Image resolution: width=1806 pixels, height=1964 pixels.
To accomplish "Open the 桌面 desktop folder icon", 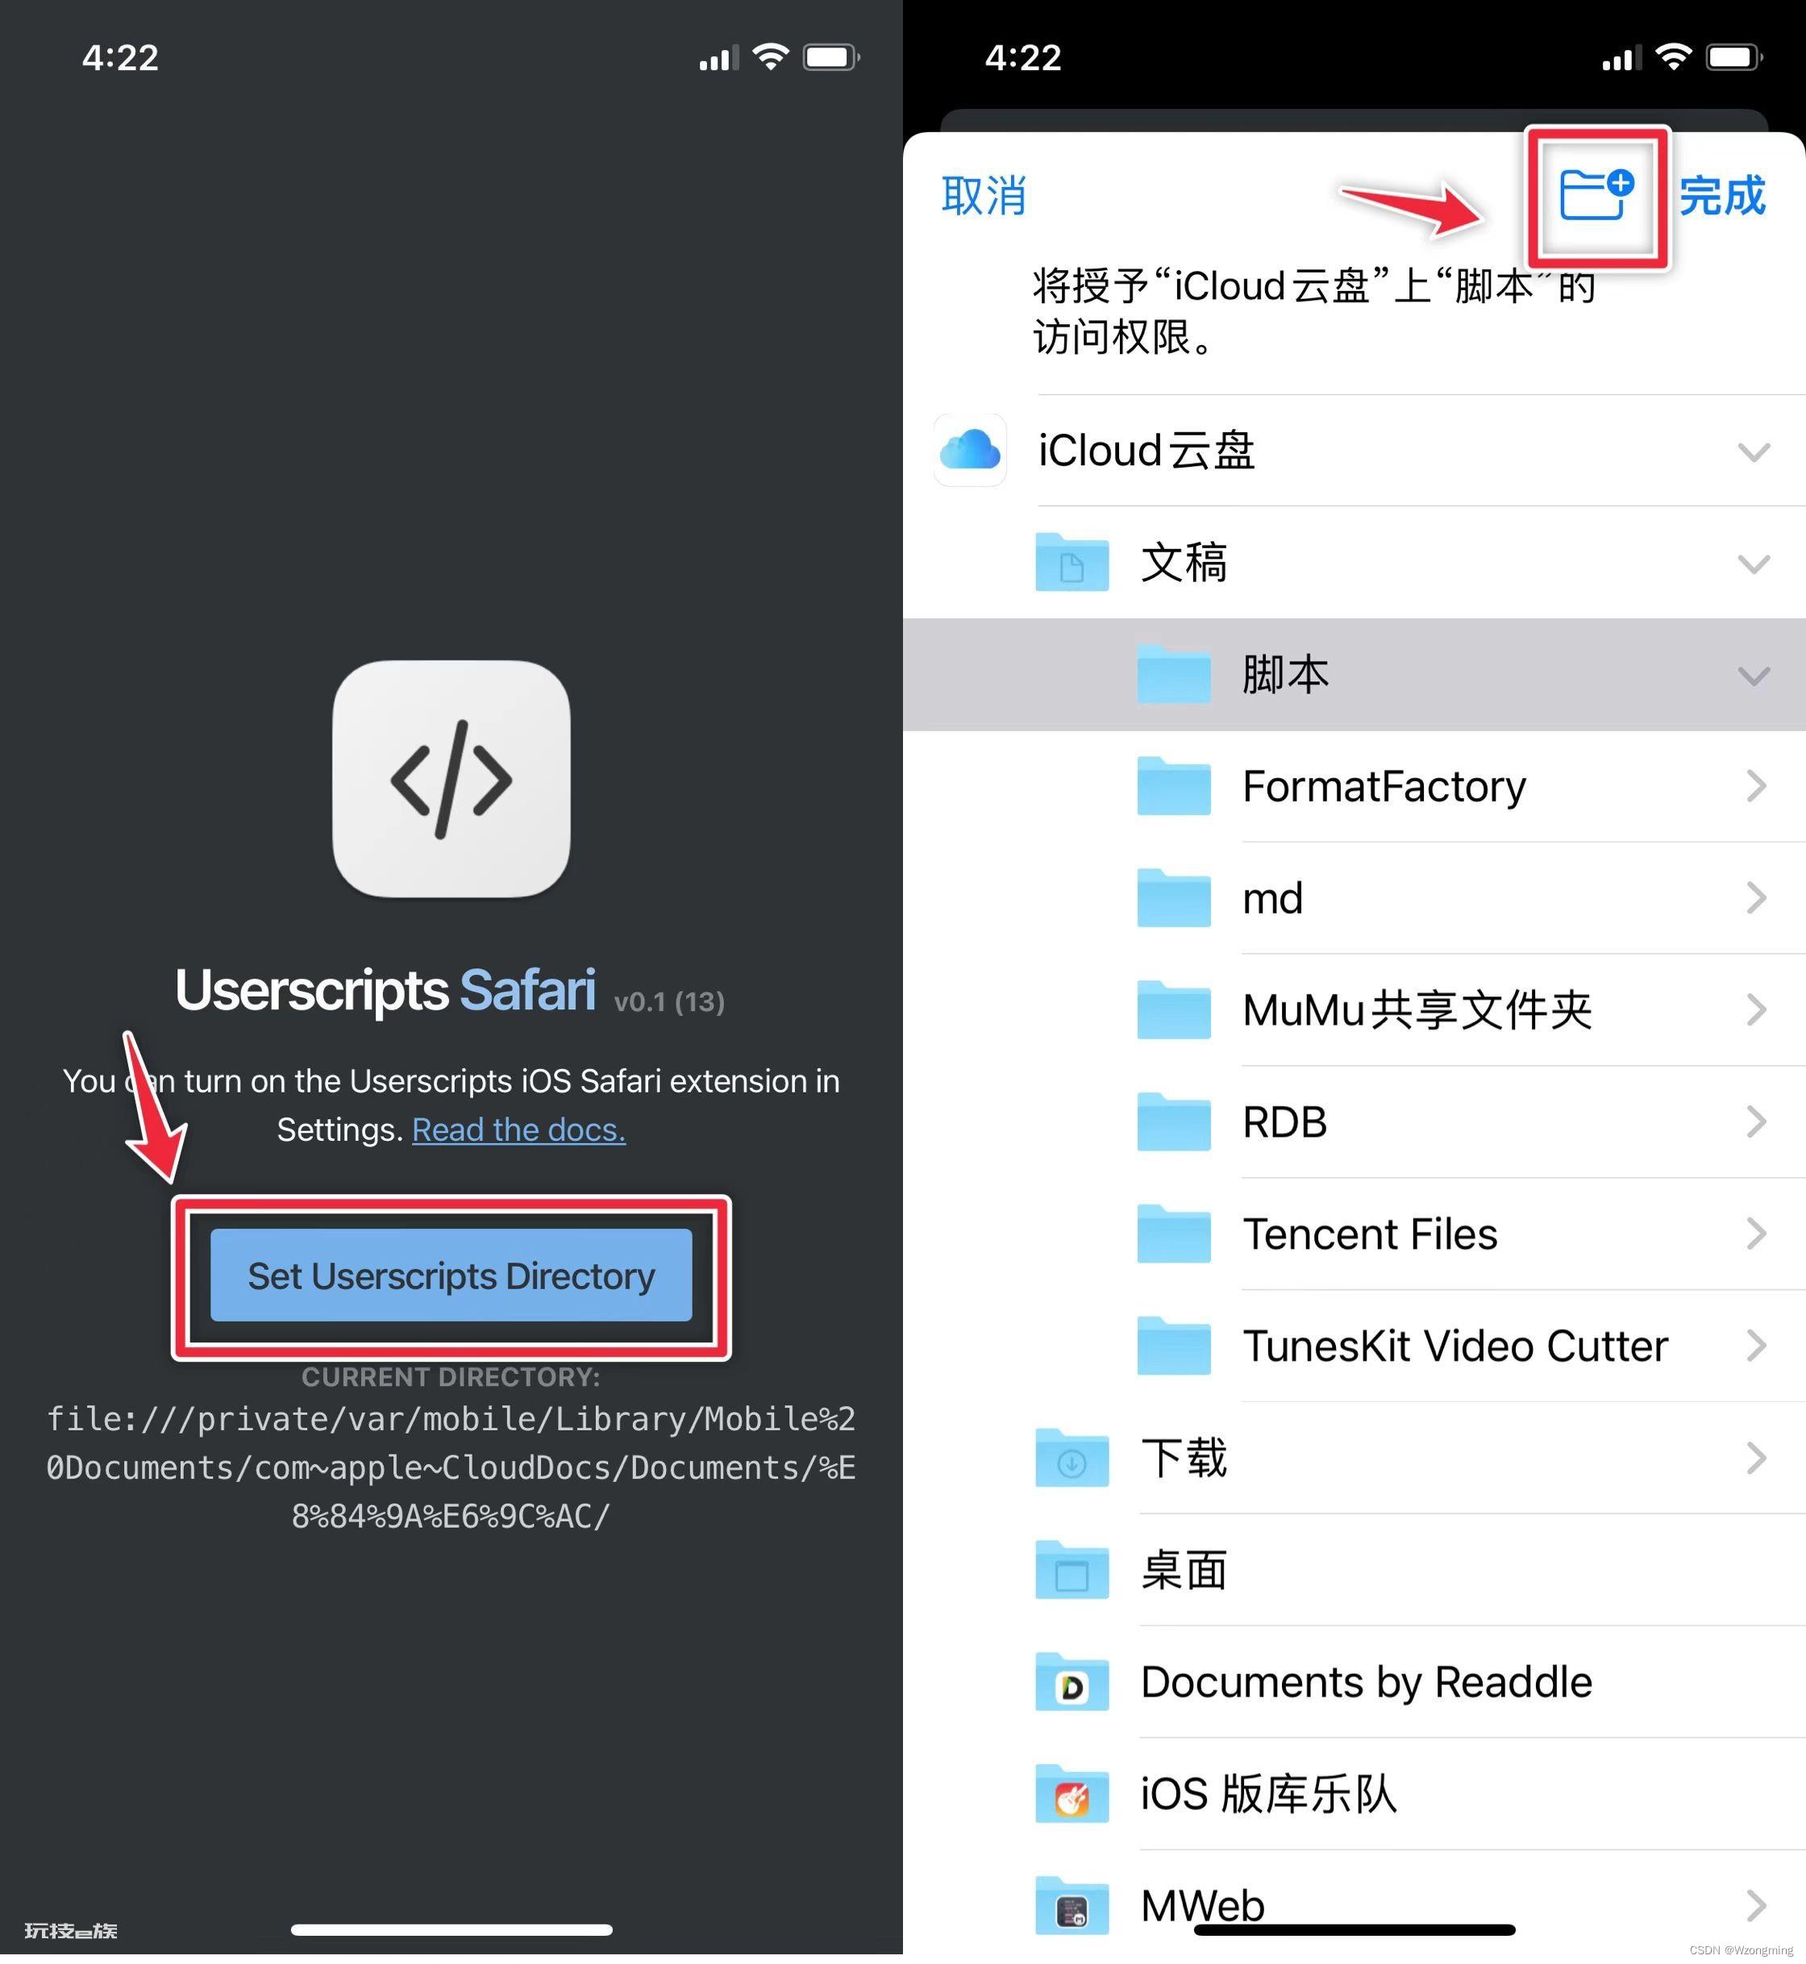I will click(1071, 1571).
